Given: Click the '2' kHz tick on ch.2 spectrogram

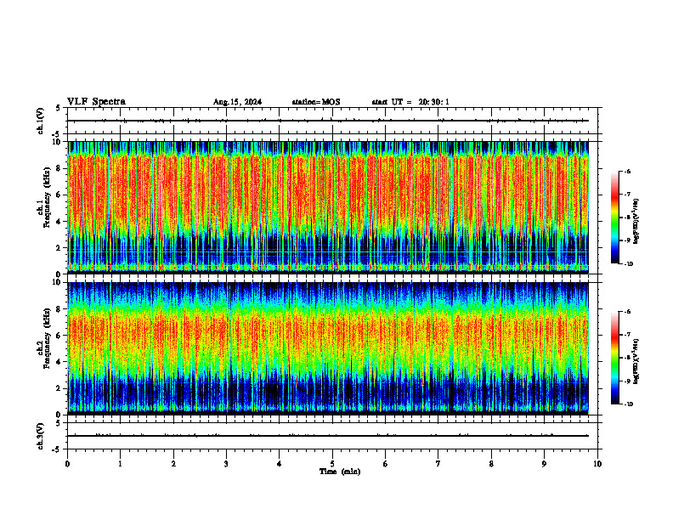Looking at the screenshot, I should (x=59, y=388).
